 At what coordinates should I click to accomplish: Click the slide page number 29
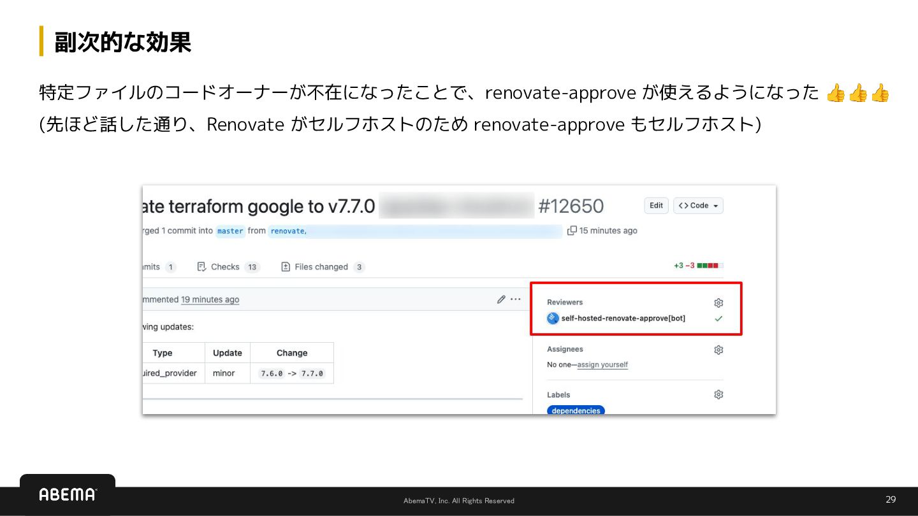click(891, 499)
